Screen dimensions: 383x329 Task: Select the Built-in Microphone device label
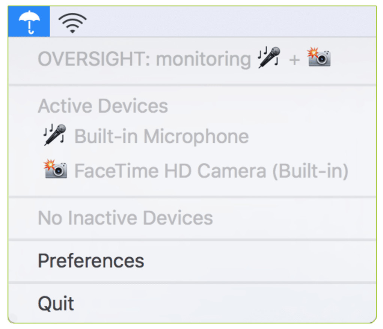[161, 136]
